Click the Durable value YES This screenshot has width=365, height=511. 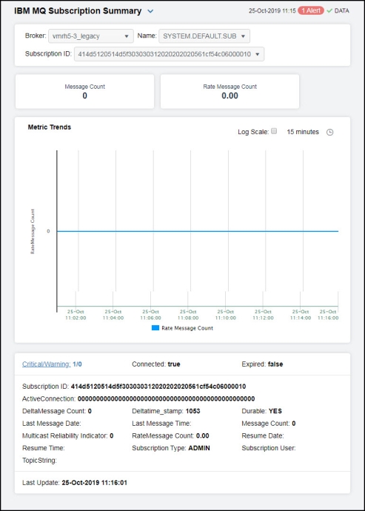click(275, 411)
